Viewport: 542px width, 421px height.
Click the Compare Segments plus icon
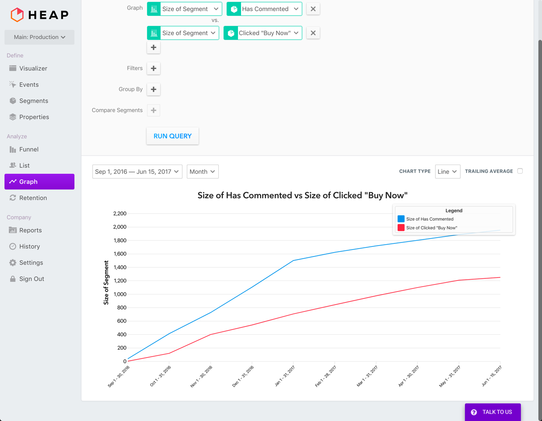154,110
